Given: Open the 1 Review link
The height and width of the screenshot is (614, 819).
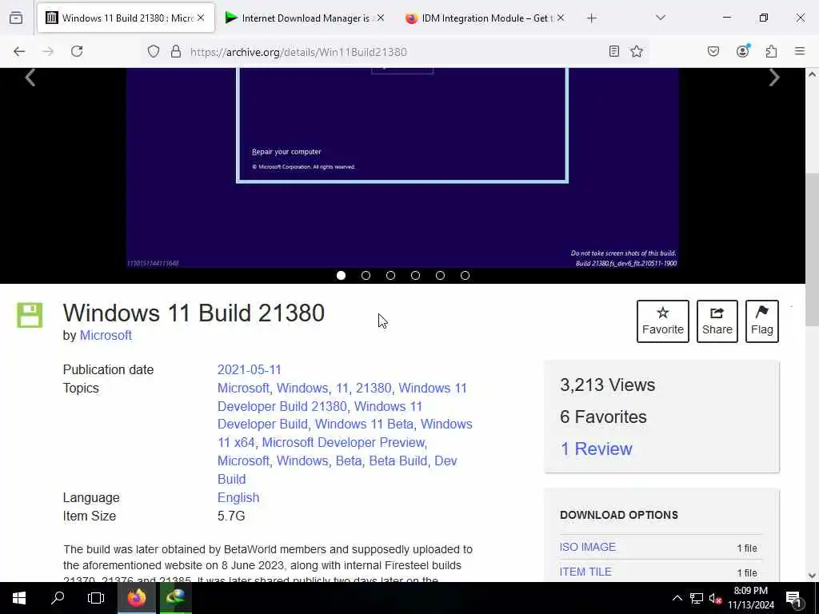Looking at the screenshot, I should pos(596,449).
